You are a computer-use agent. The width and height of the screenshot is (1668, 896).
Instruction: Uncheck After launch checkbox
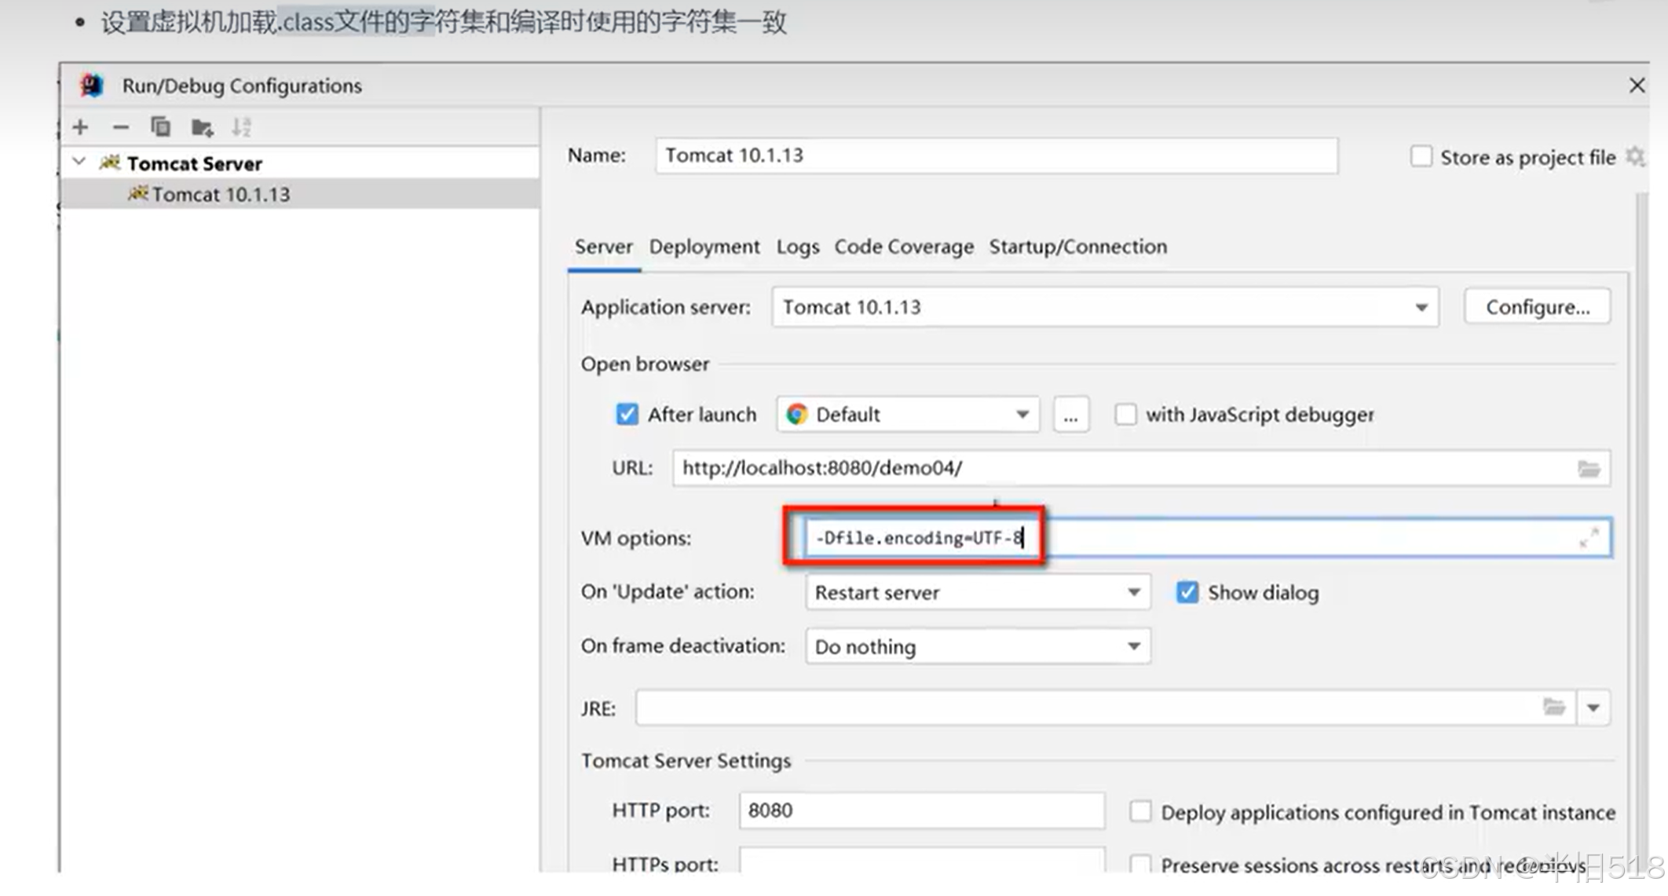point(627,414)
